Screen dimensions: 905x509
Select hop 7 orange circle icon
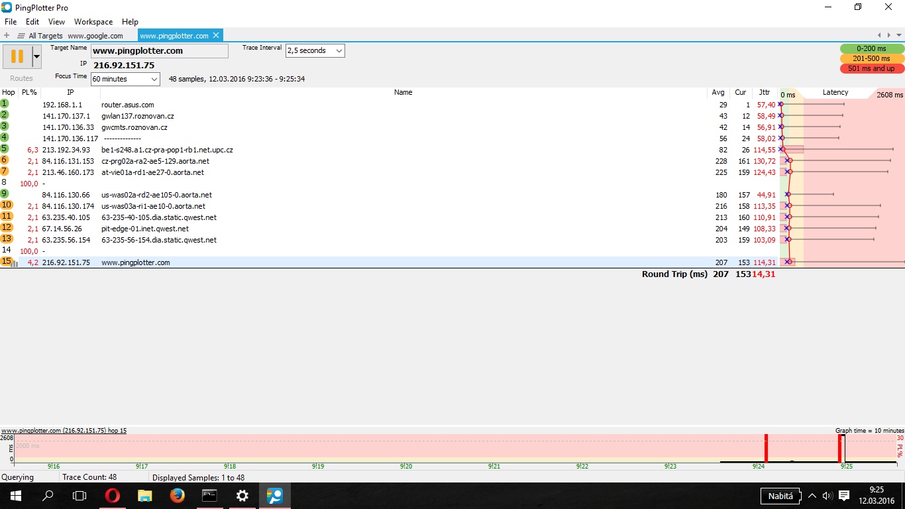click(5, 172)
